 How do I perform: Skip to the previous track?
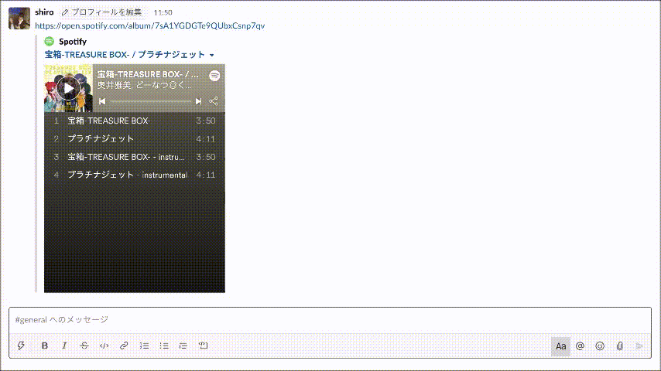(102, 101)
